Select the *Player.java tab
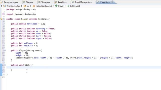The width and height of the screenshot is (161, 90). tap(104, 2)
